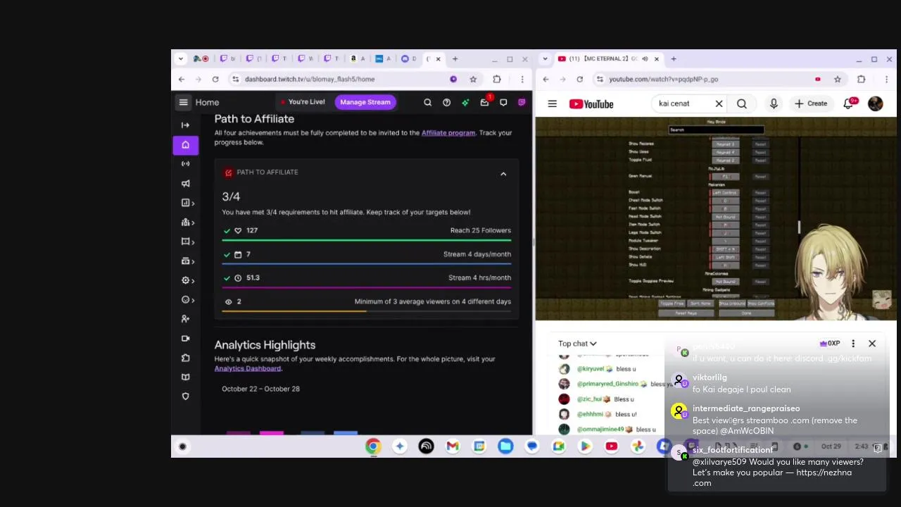
Task: Click the Twitch dashboard search icon
Action: point(427,103)
